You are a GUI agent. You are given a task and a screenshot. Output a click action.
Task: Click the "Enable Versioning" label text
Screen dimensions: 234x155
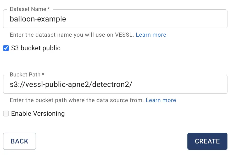click(38, 114)
